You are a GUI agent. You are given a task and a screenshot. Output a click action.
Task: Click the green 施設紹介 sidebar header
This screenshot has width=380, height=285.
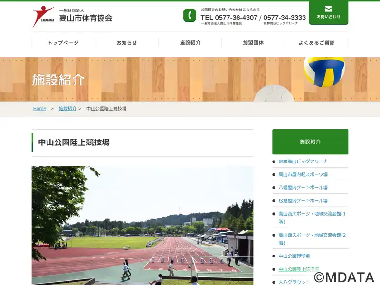click(310, 142)
